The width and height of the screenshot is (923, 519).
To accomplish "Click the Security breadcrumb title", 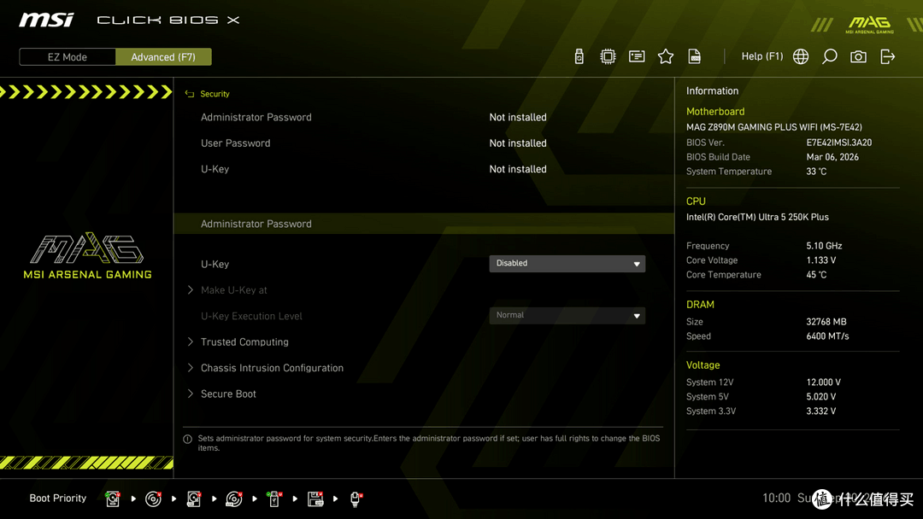I will [215, 94].
